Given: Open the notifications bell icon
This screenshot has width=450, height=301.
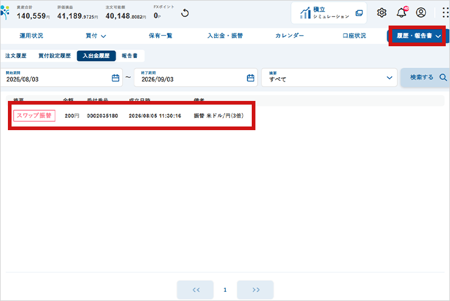Looking at the screenshot, I should click(x=401, y=12).
